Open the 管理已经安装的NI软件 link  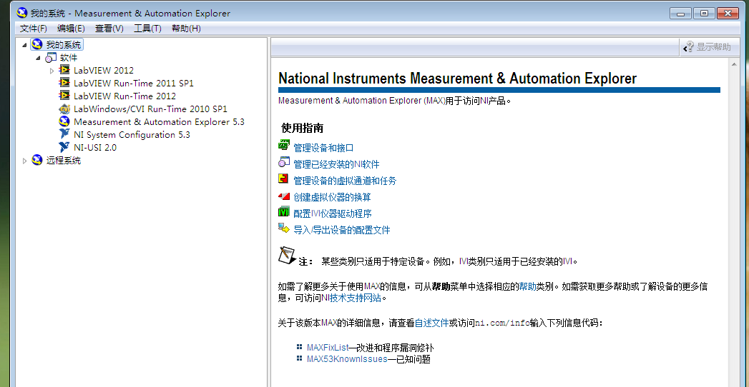tap(336, 164)
